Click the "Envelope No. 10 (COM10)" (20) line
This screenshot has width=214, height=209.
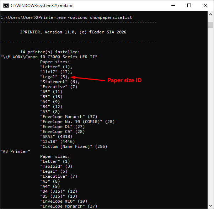[77, 122]
